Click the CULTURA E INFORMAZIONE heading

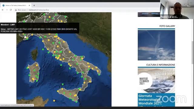point(161,65)
